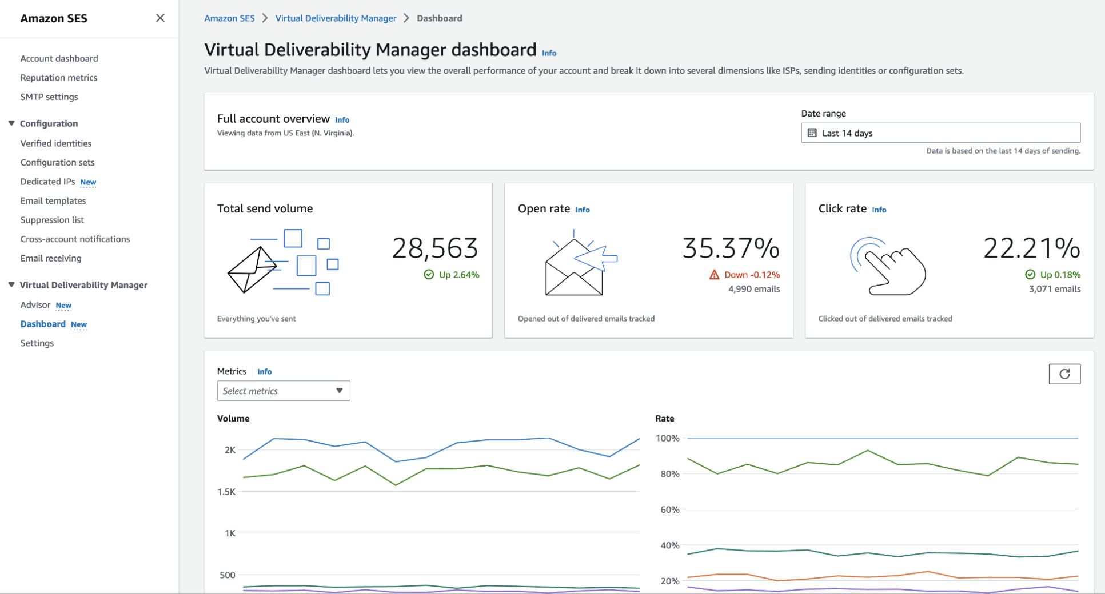The image size is (1105, 594).
Task: Click the breadcrumb chevron after Virtual Deliverability Manager
Action: click(406, 18)
